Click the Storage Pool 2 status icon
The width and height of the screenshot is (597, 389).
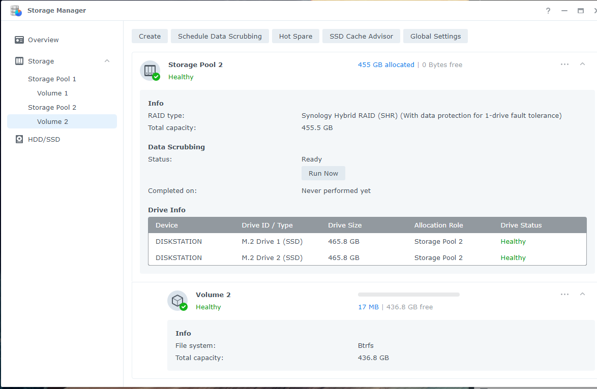pos(150,71)
